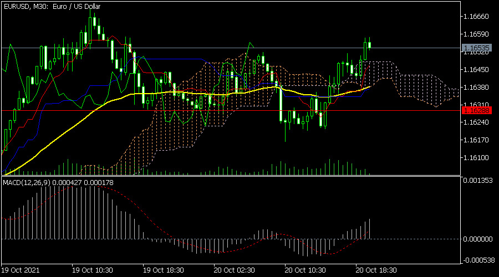Select the grey current price horizontal line
Image resolution: width=499 pixels, height=277 pixels.
(231, 48)
